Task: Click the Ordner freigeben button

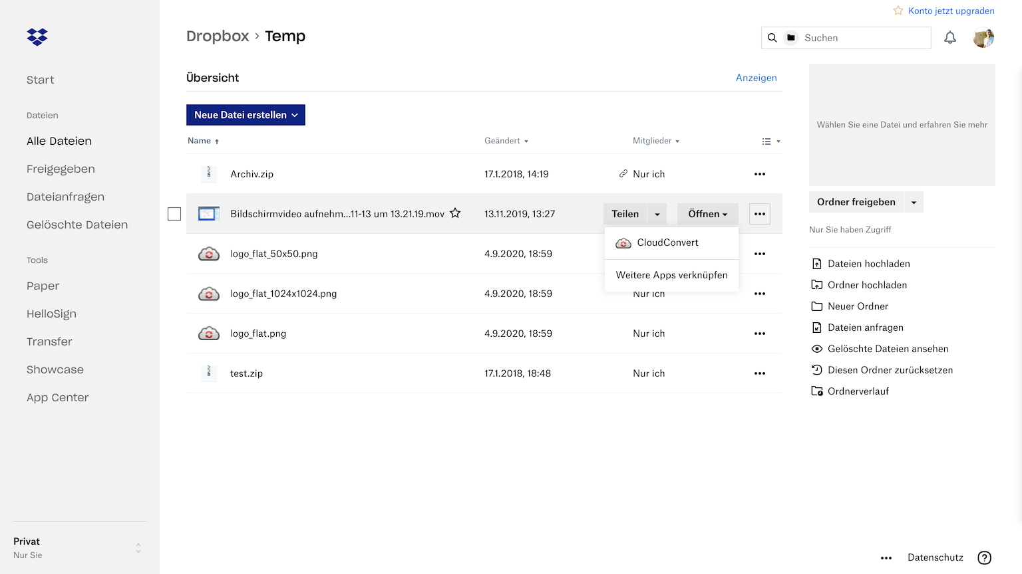Action: click(856, 202)
